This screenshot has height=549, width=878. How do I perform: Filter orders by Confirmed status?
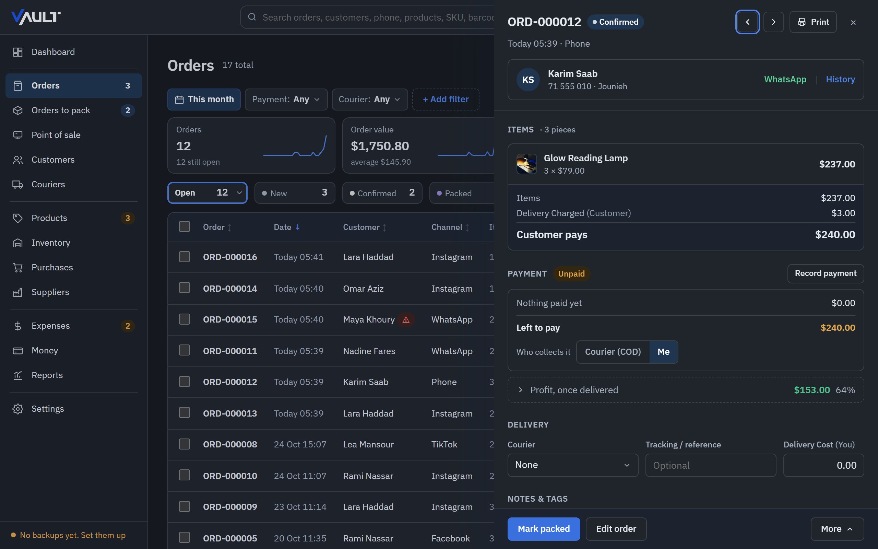point(382,193)
